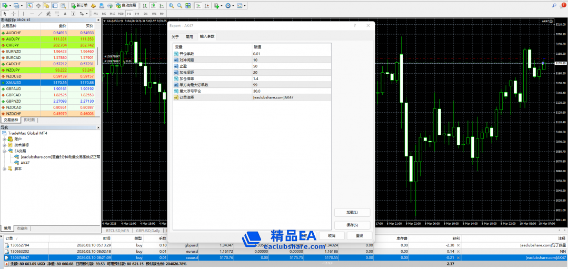Click the 加载(L) load button

point(352,212)
